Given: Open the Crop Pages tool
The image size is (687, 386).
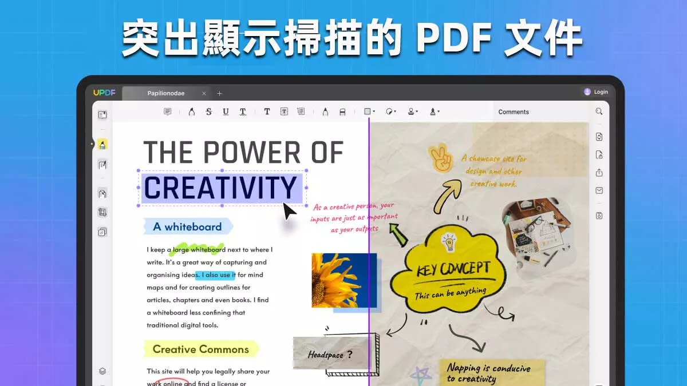Looking at the screenshot, I should [102, 212].
